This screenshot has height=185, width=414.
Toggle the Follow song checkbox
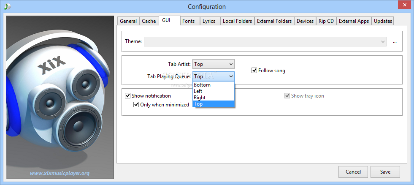pyautogui.click(x=268, y=71)
